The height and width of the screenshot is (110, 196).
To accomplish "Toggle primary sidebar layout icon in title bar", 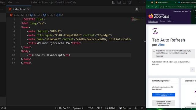I will [x=114, y=2].
